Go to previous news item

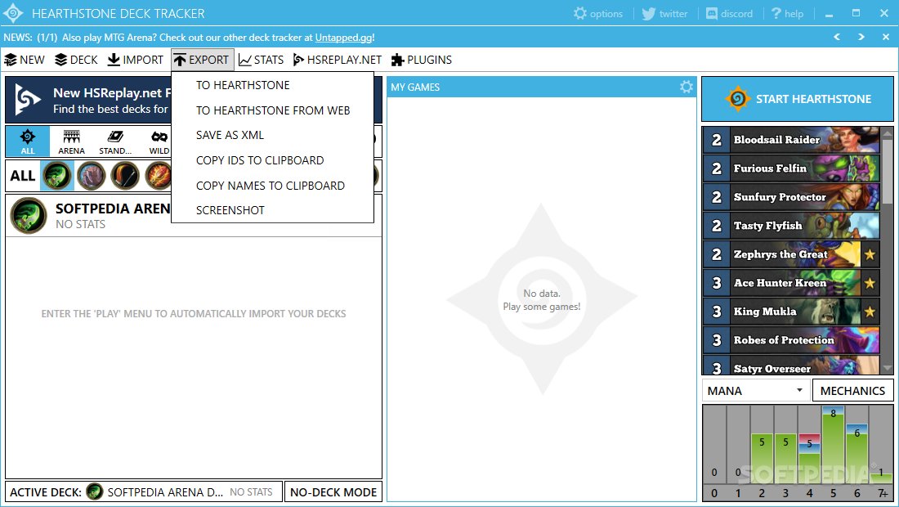pyautogui.click(x=837, y=37)
